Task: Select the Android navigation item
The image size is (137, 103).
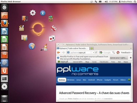Action: (92, 80)
